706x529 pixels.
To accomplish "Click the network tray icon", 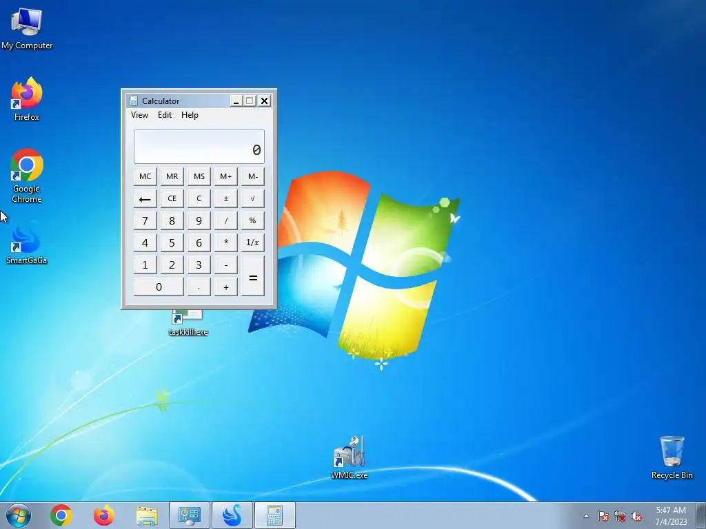I will point(620,516).
